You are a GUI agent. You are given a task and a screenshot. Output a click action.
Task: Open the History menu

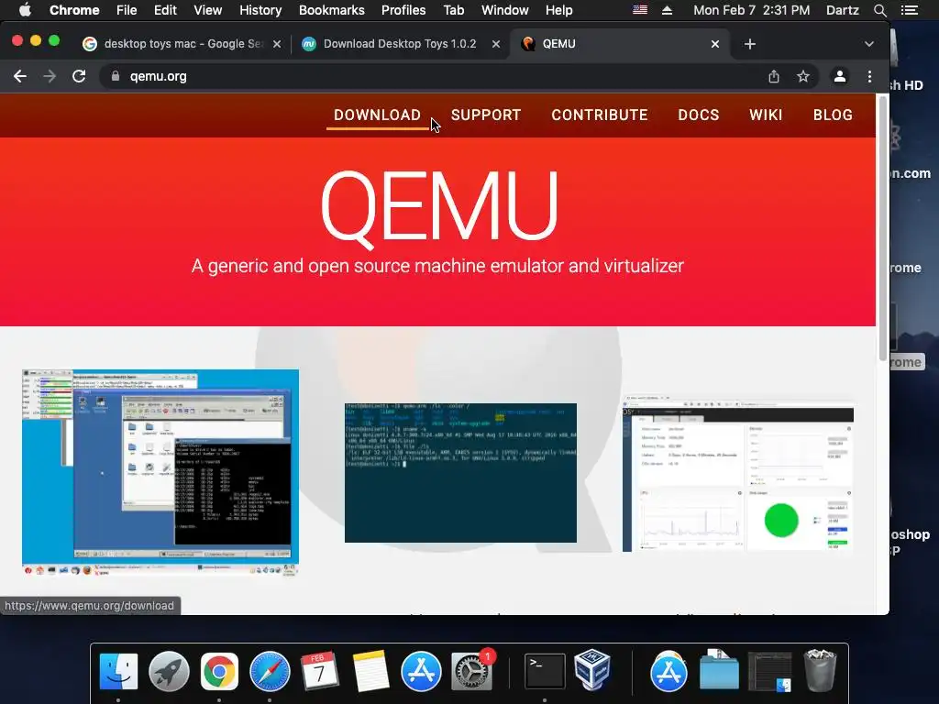click(x=260, y=10)
